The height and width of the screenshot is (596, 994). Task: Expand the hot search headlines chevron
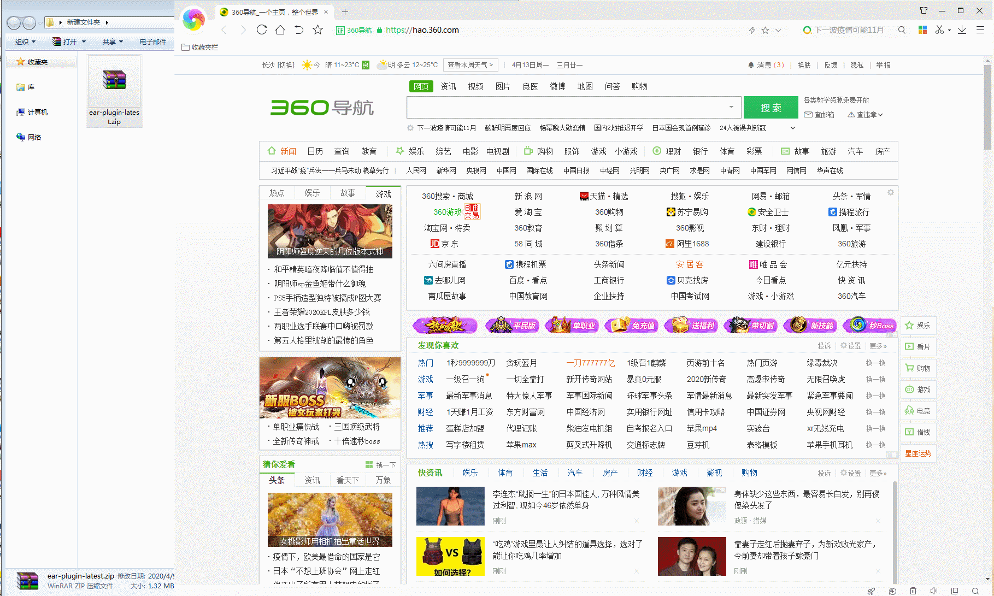tap(793, 128)
